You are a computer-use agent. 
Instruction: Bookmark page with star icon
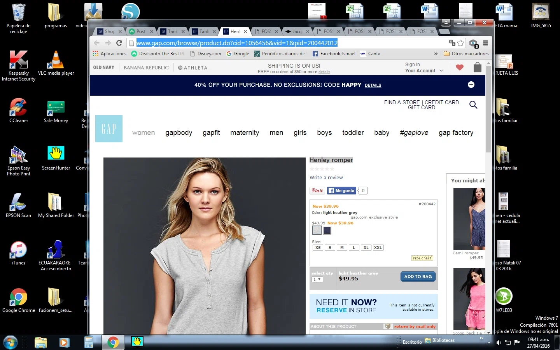461,43
